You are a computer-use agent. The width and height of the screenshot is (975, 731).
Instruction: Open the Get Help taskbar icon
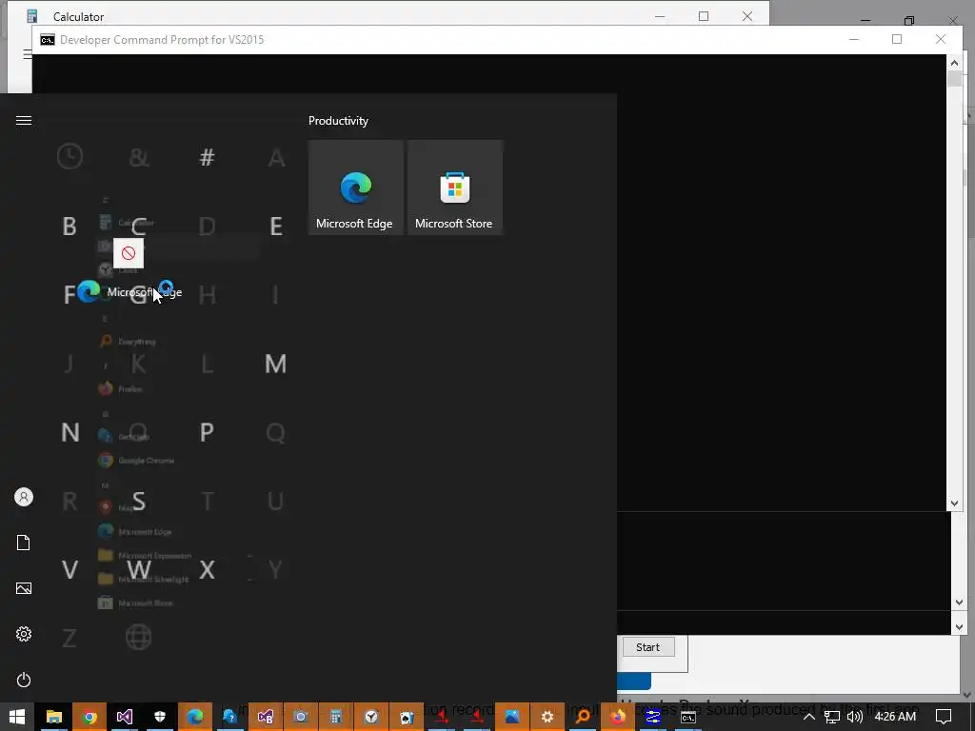point(230,717)
